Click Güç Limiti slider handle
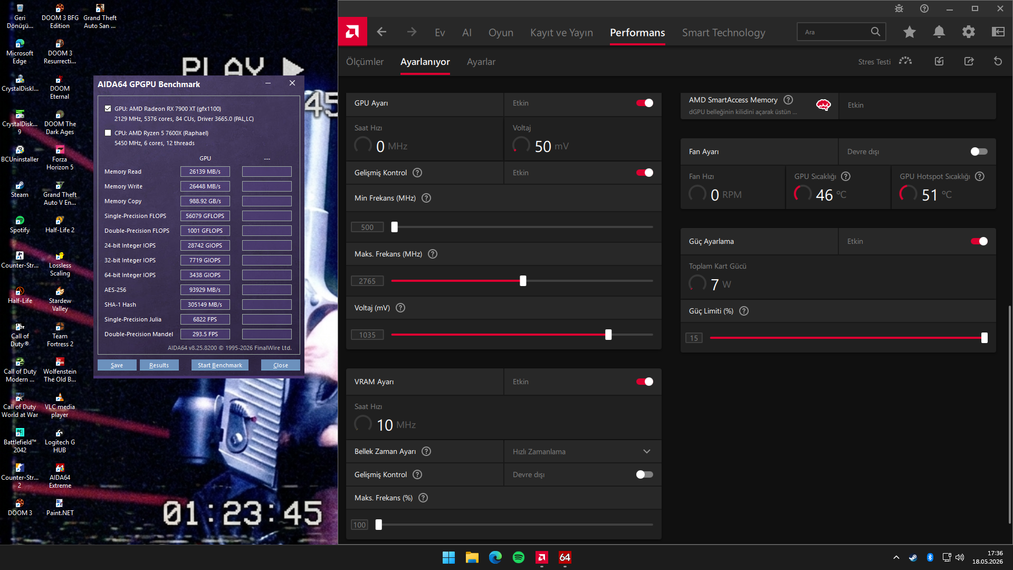The height and width of the screenshot is (570, 1013). [x=985, y=338]
